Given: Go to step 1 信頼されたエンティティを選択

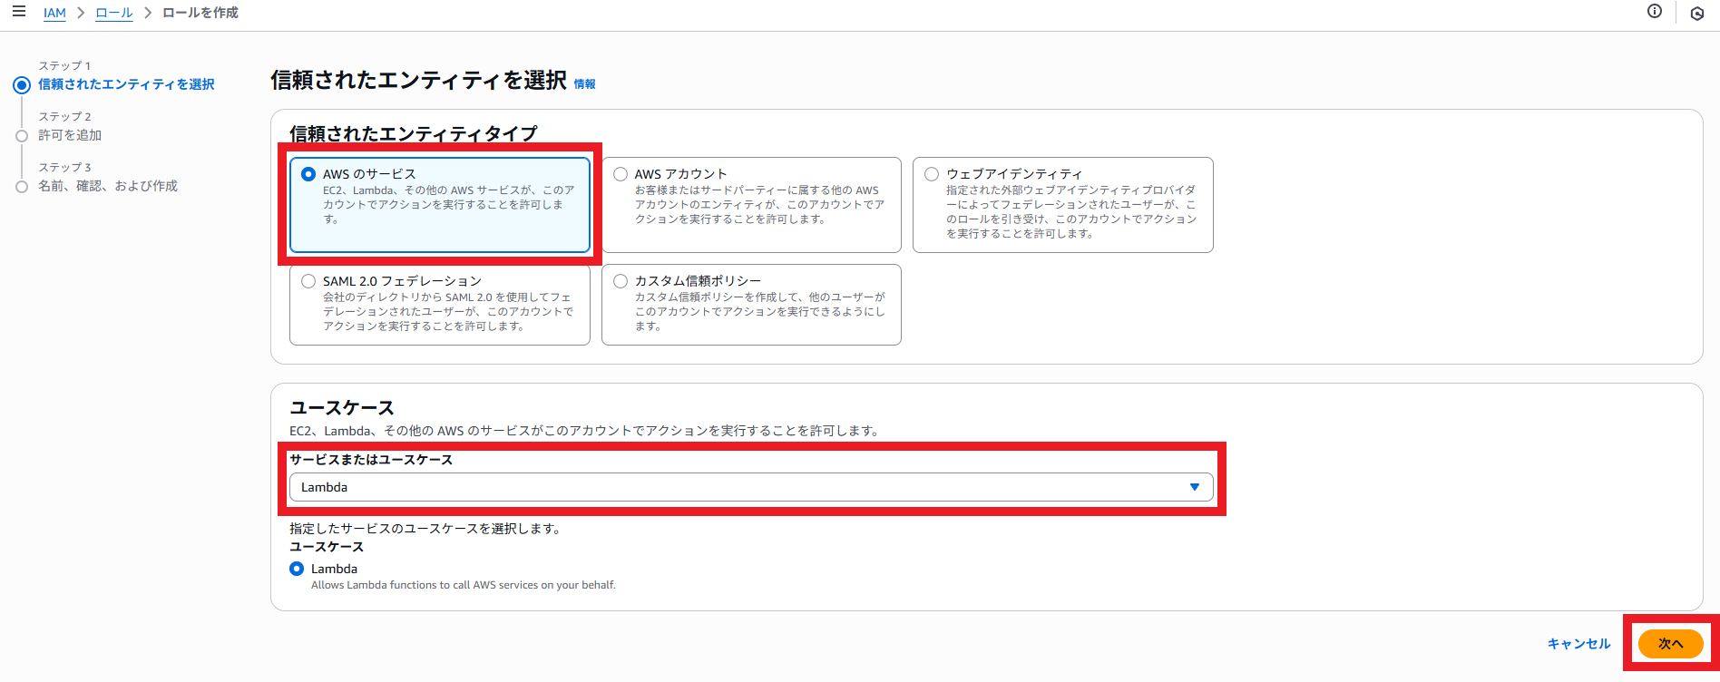Looking at the screenshot, I should point(126,84).
